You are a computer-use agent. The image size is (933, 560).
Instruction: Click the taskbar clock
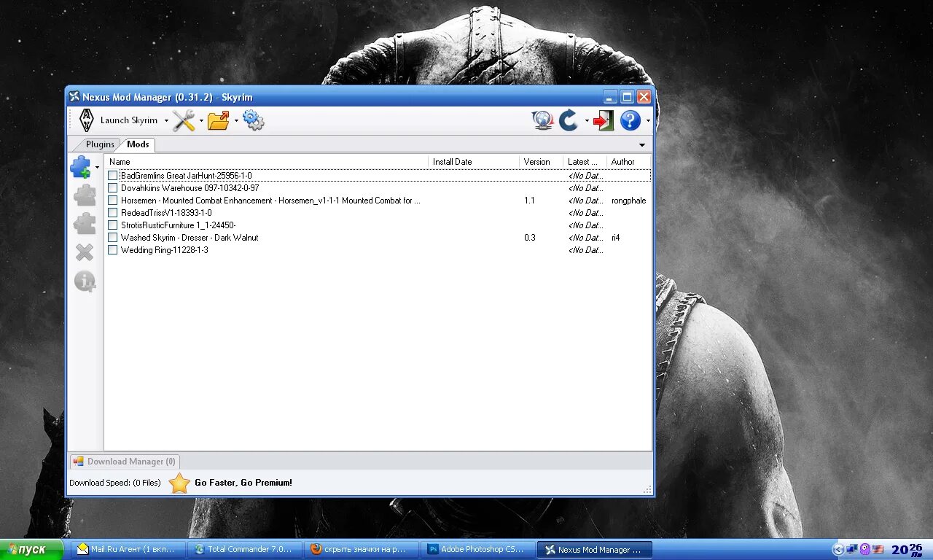[x=908, y=549]
